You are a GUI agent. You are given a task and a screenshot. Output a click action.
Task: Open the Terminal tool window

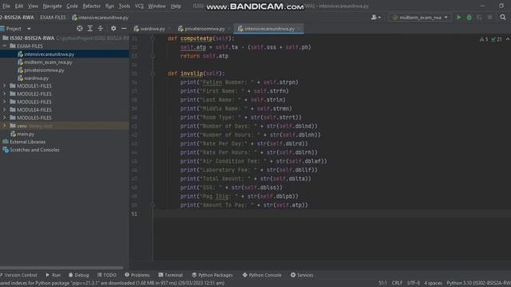pyautogui.click(x=170, y=275)
